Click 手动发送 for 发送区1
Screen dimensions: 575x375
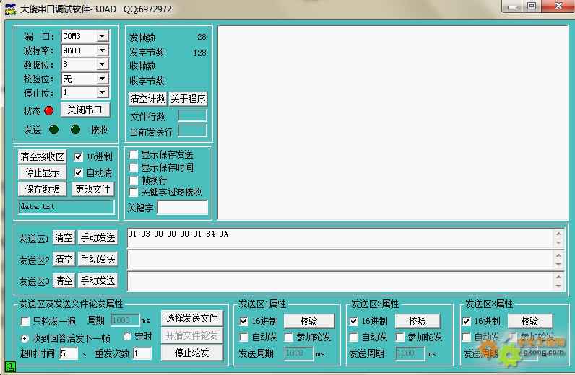tap(98, 238)
